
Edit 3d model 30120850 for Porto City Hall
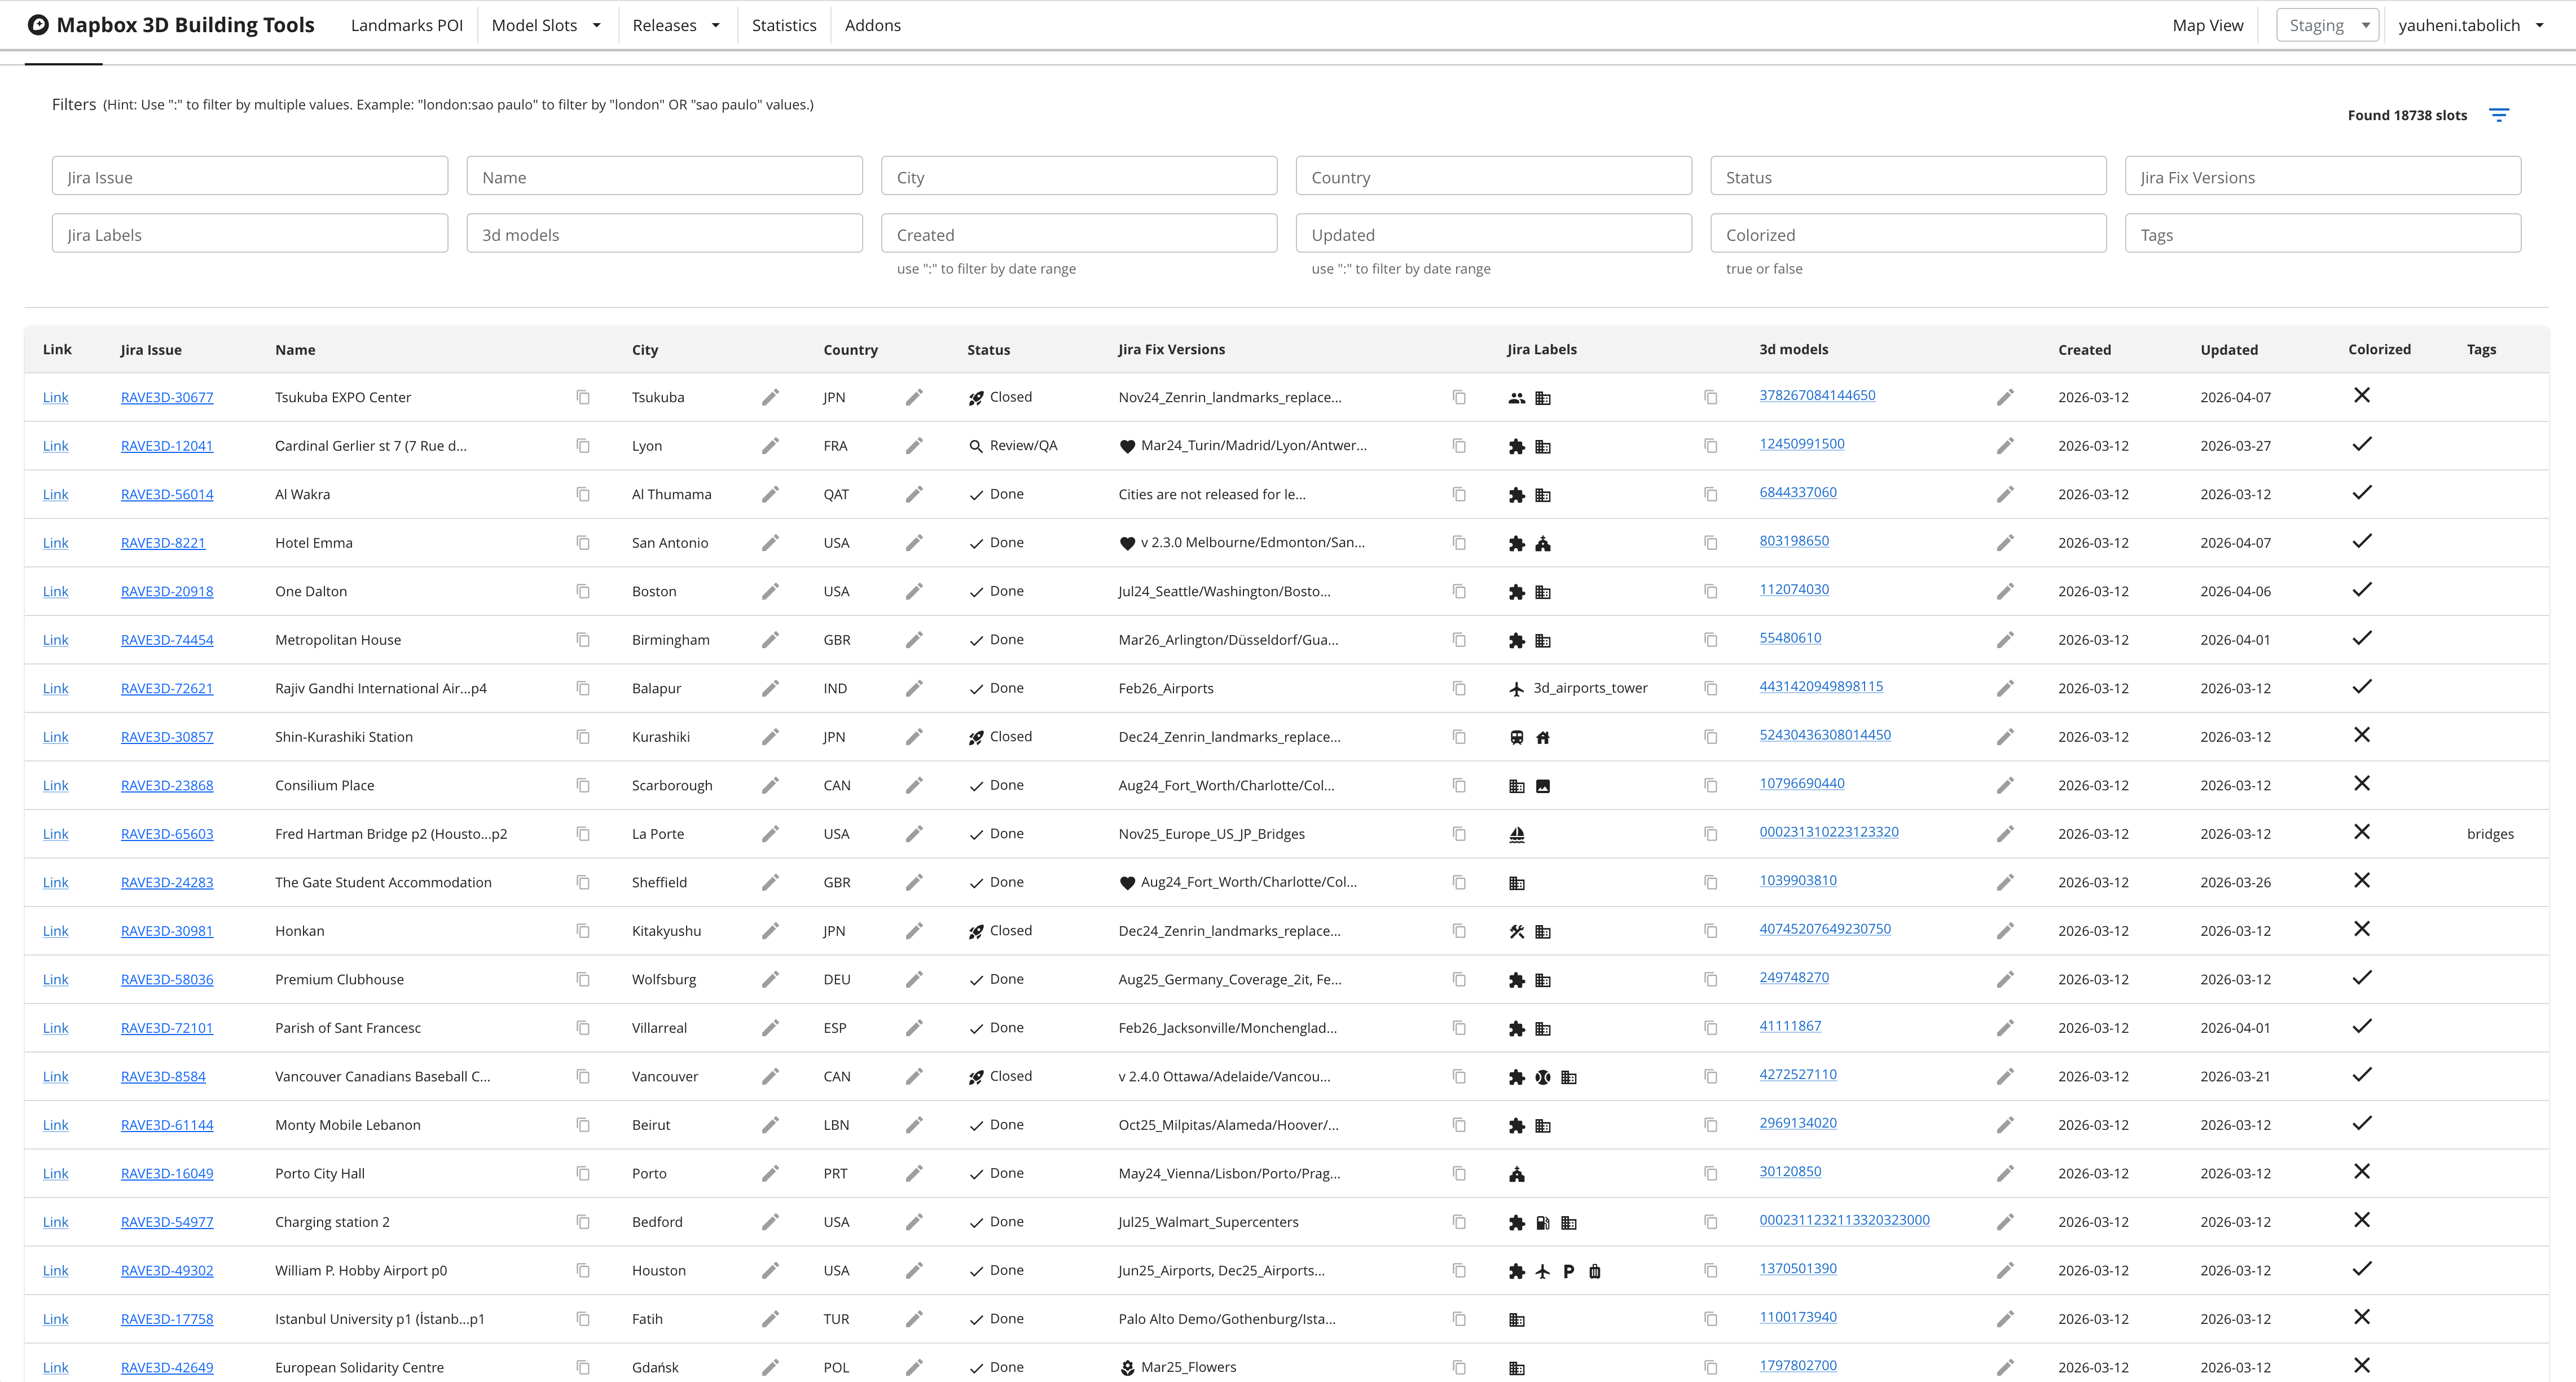[x=2005, y=1173]
